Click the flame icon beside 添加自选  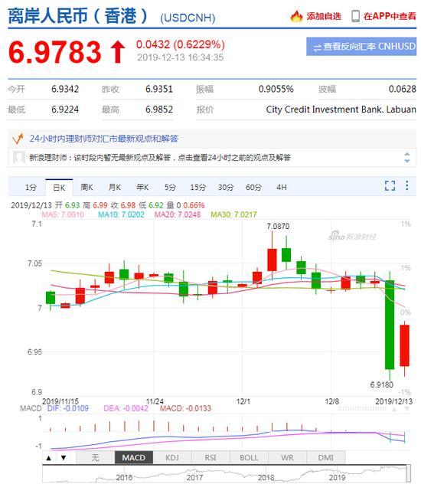tap(296, 16)
